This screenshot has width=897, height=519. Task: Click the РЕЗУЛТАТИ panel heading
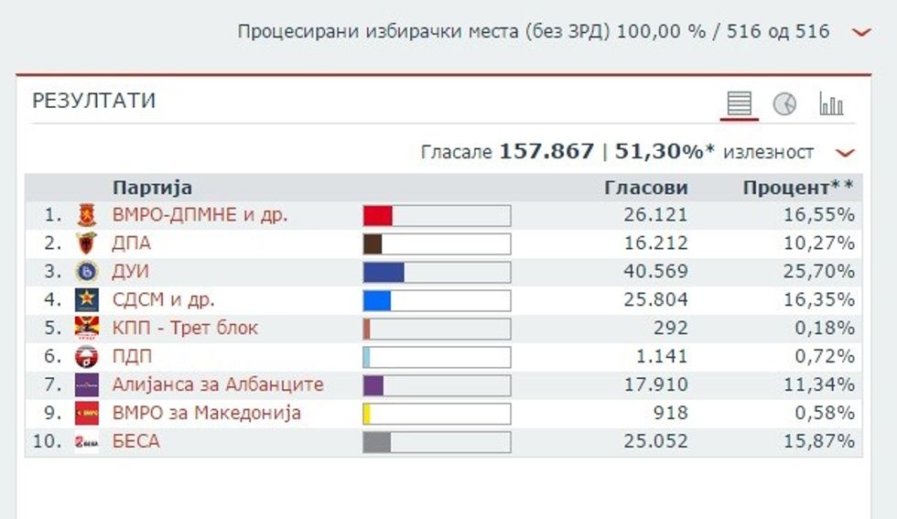94,102
